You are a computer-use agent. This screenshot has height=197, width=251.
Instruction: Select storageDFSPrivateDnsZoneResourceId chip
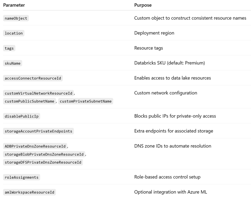click(x=43, y=162)
